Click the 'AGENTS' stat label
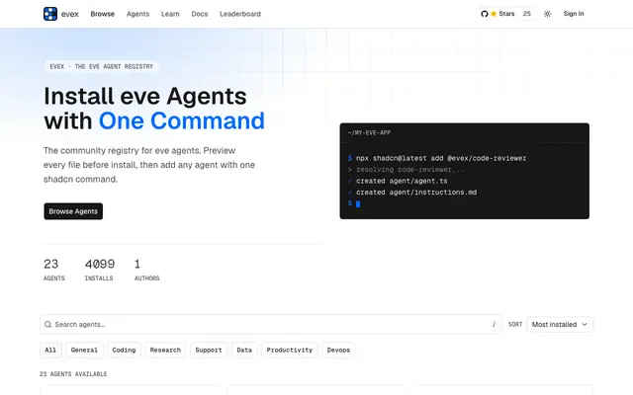This screenshot has height=395, width=633. (54, 278)
